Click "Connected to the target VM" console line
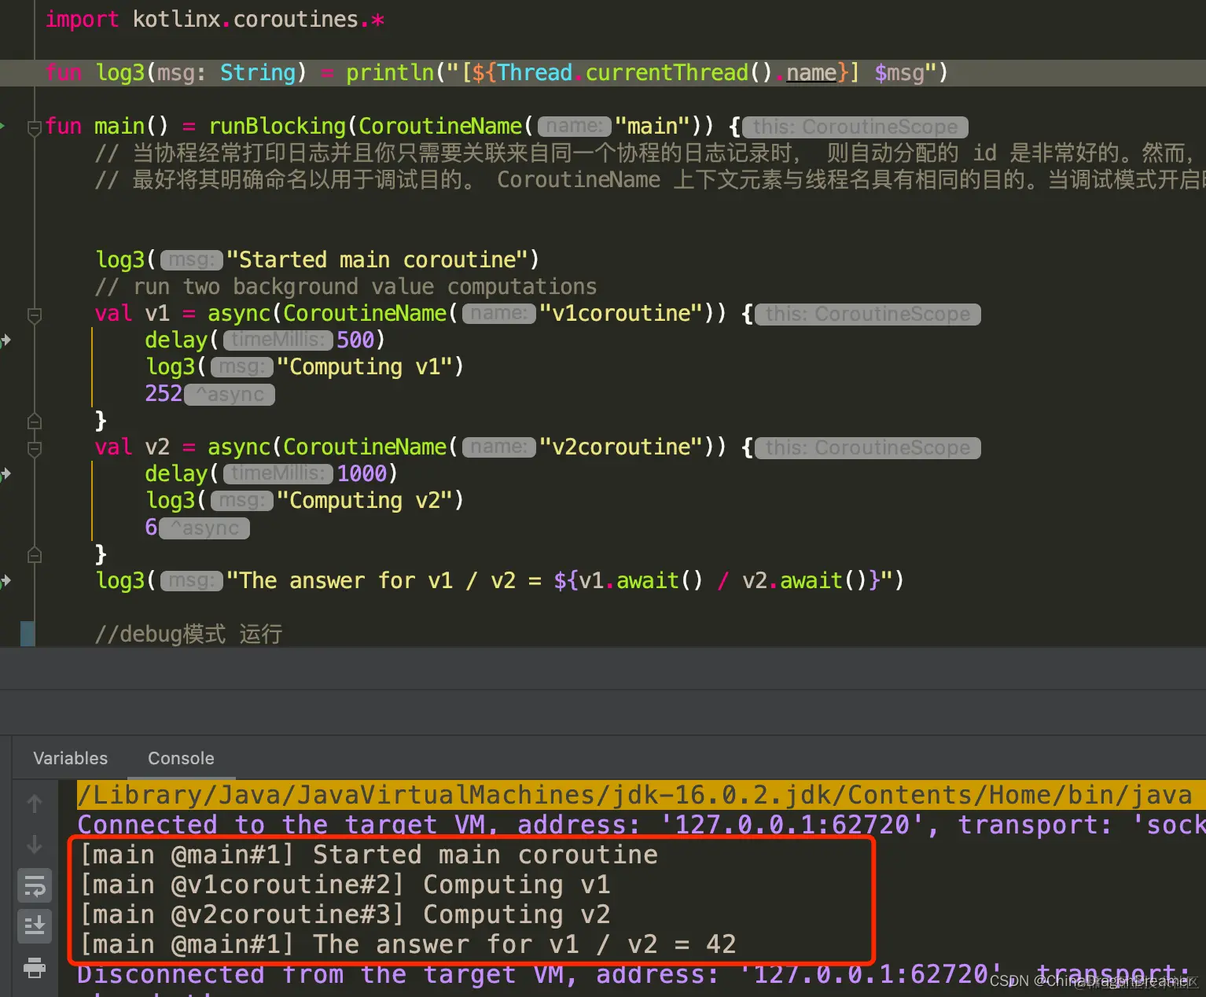The width and height of the screenshot is (1206, 997). pos(641,825)
